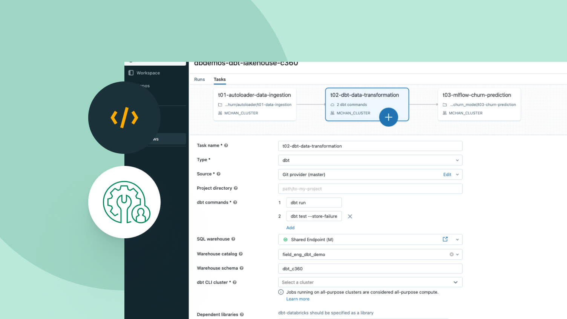Click the cluster icon in t03 task card

coord(445,113)
